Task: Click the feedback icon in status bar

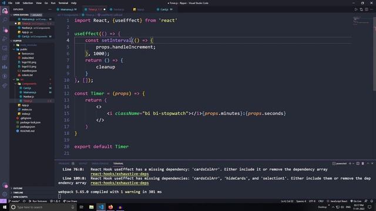Action: 366,201
